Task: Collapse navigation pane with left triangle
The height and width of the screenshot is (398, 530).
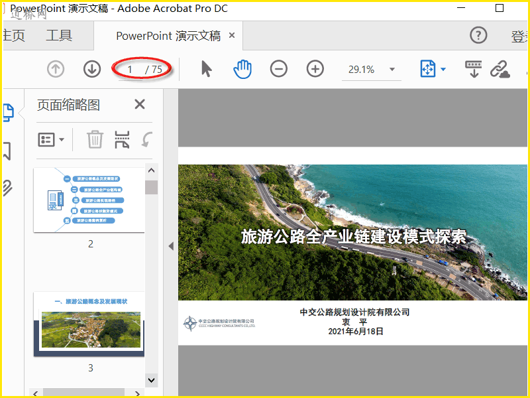Action: 171,246
